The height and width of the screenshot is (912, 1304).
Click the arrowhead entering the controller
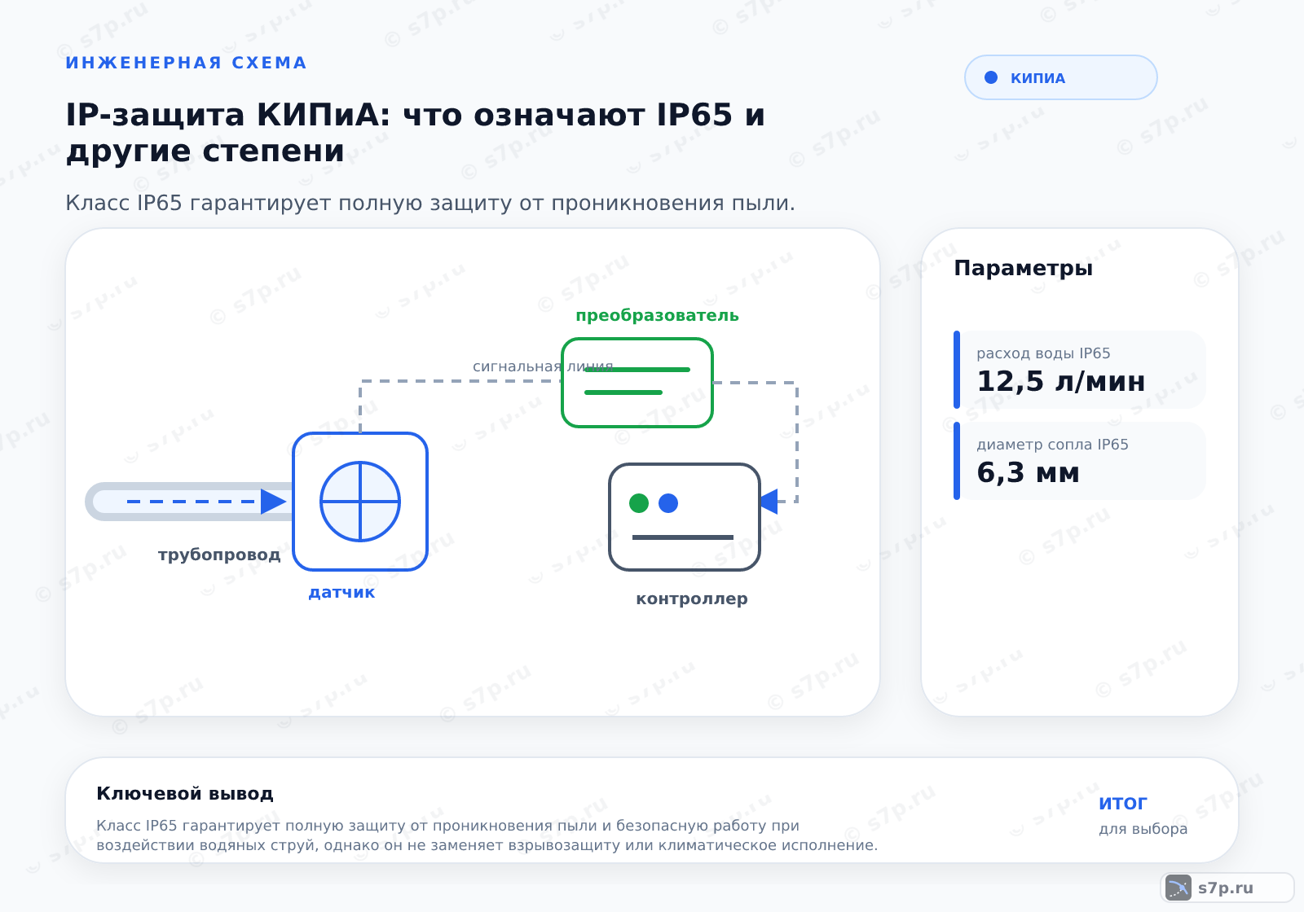(x=769, y=502)
